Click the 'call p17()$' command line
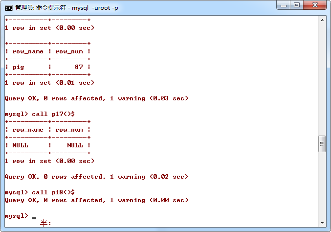331x232 pixels. pos(53,114)
